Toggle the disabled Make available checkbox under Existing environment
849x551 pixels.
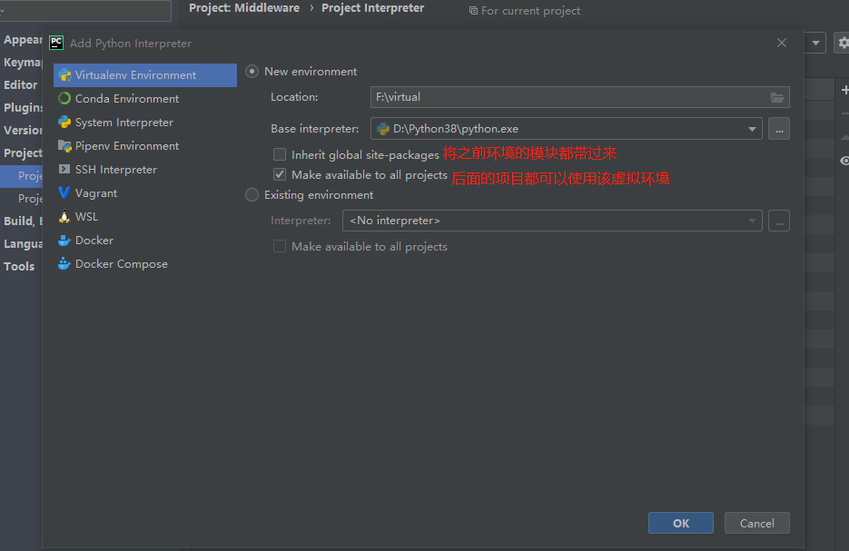click(280, 247)
